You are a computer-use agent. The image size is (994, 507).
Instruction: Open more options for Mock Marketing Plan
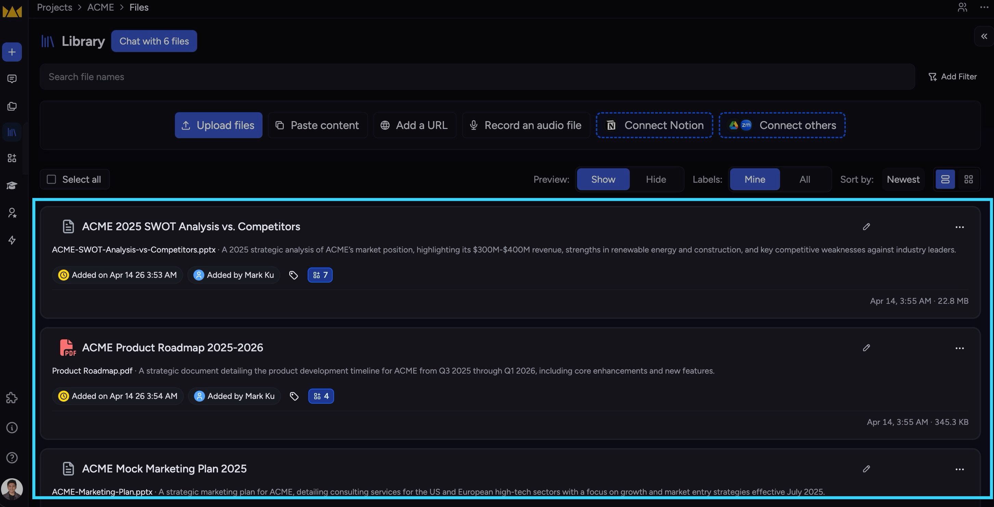[960, 469]
